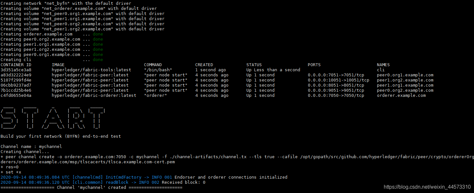Click the STATUS column header
474x193 pixels.
coord(254,65)
